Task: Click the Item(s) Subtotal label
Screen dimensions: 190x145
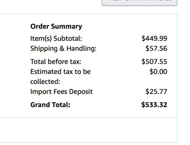Action: point(56,38)
